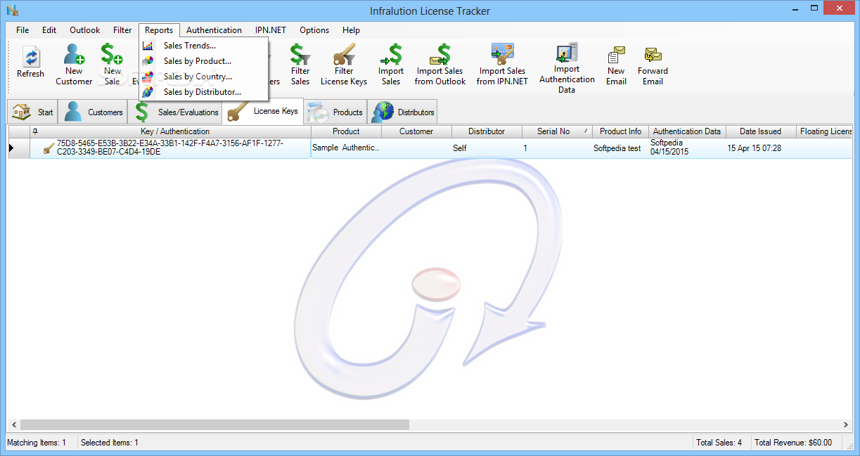860x456 pixels.
Task: Click the 'Softpedia 04/15/2015' authentication cell
Action: click(687, 148)
